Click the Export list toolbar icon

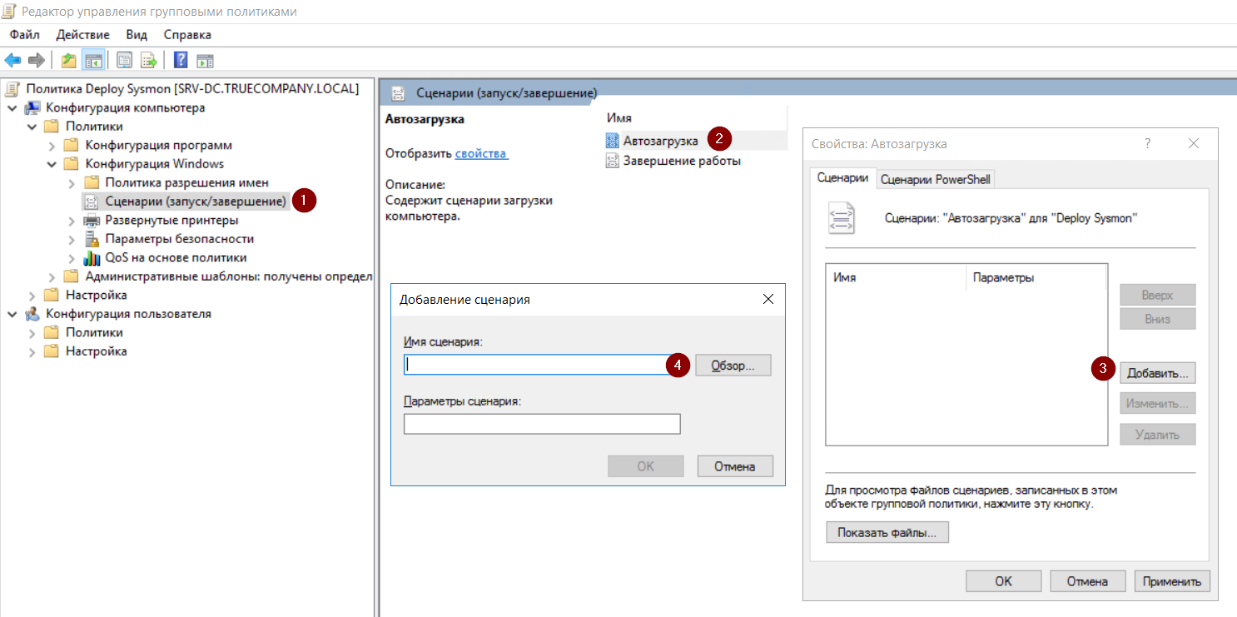click(149, 61)
